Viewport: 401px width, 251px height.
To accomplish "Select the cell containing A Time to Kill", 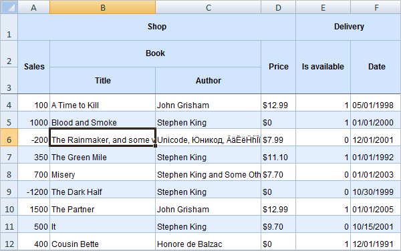I will coord(102,103).
